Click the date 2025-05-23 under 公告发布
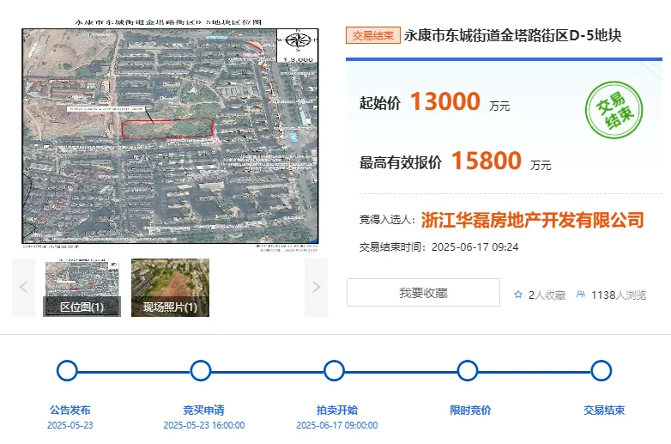This screenshot has height=444, width=671. (x=70, y=425)
